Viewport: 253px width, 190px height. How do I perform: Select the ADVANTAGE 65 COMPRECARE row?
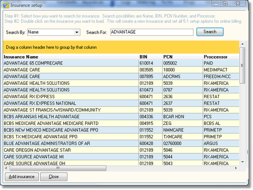(x=121, y=63)
